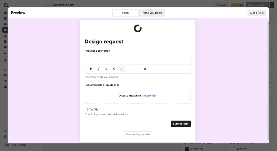Go back with the arrow beside Create form
This screenshot has width=277, height=151.
click(48, 5)
